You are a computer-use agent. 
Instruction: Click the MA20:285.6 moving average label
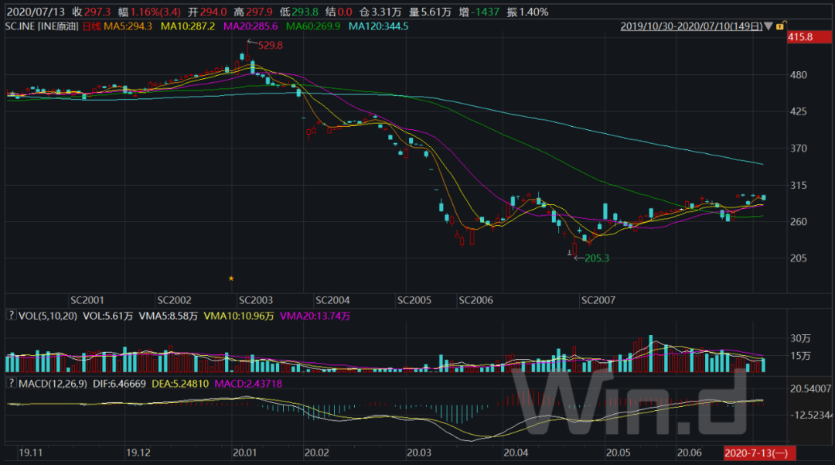coord(250,26)
